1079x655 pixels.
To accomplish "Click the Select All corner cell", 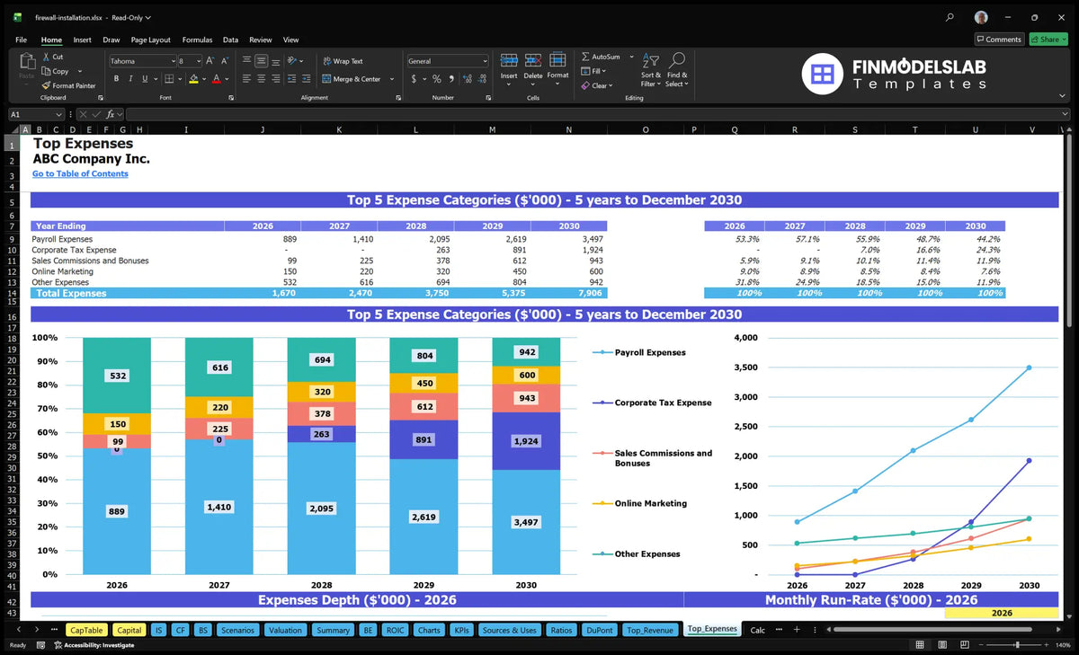I will click(x=13, y=130).
